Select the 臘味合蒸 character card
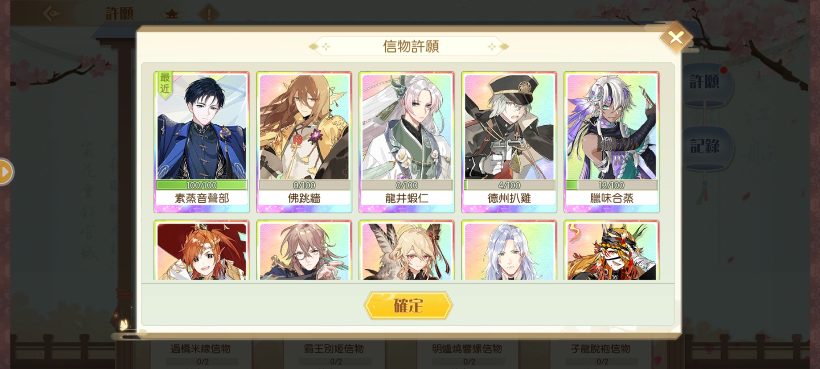The width and height of the screenshot is (820, 369). pyautogui.click(x=612, y=142)
